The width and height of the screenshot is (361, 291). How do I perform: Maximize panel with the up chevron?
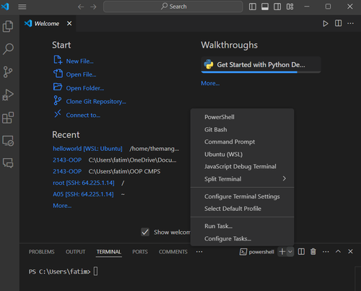[x=338, y=251]
